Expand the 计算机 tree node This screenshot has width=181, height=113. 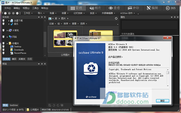(x=7, y=31)
